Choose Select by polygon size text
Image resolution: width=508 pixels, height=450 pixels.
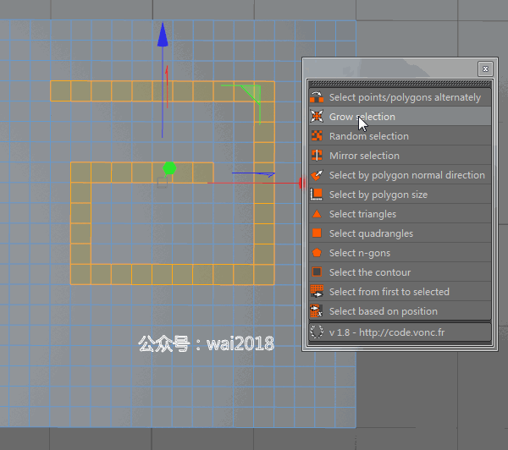click(x=378, y=195)
